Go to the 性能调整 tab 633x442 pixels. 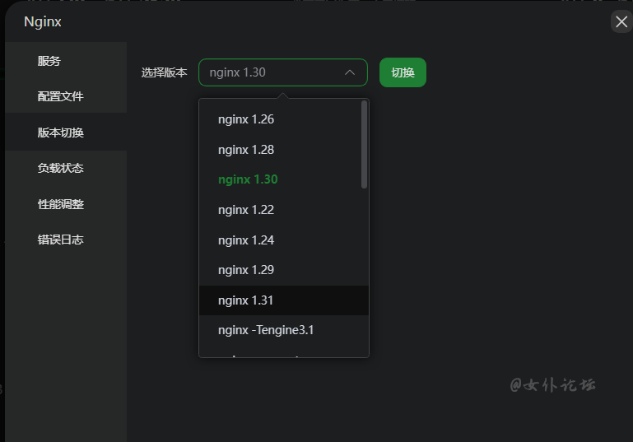[x=66, y=204]
